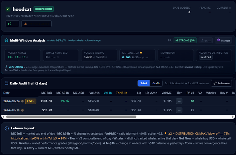
Task: Click the Neutral accumulation label
Action: [x=205, y=57]
